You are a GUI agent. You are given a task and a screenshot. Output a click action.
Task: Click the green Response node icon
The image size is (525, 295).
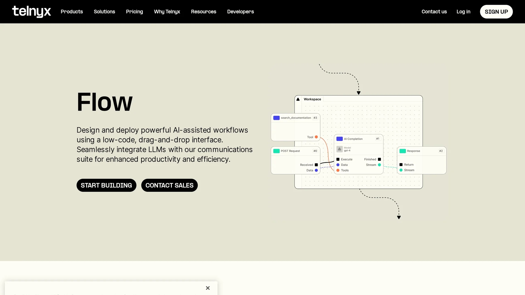pyautogui.click(x=402, y=151)
